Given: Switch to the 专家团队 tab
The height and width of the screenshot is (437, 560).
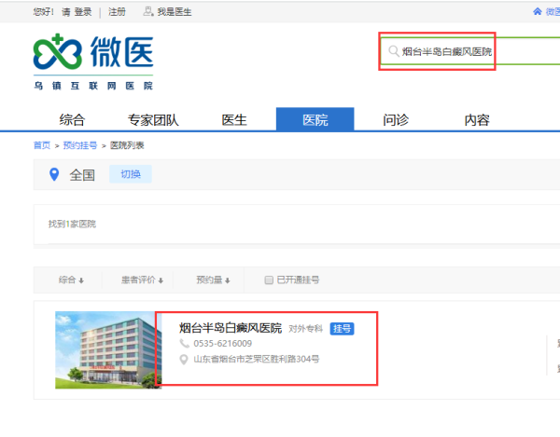Looking at the screenshot, I should pos(153,120).
